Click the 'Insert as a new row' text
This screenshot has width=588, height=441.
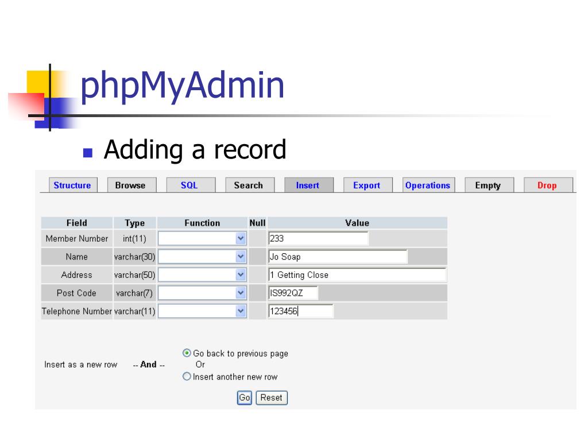[x=80, y=365]
